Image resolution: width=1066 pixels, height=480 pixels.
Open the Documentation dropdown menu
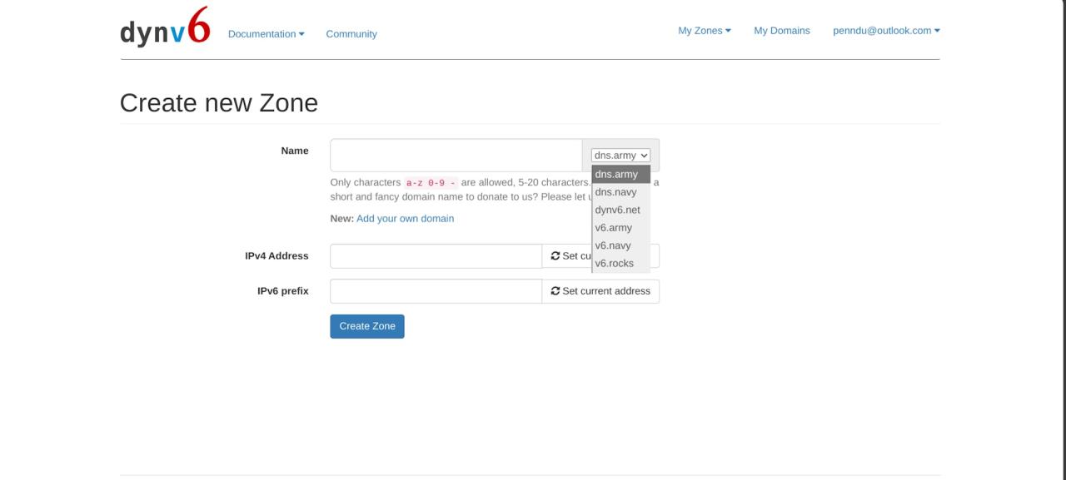[266, 34]
